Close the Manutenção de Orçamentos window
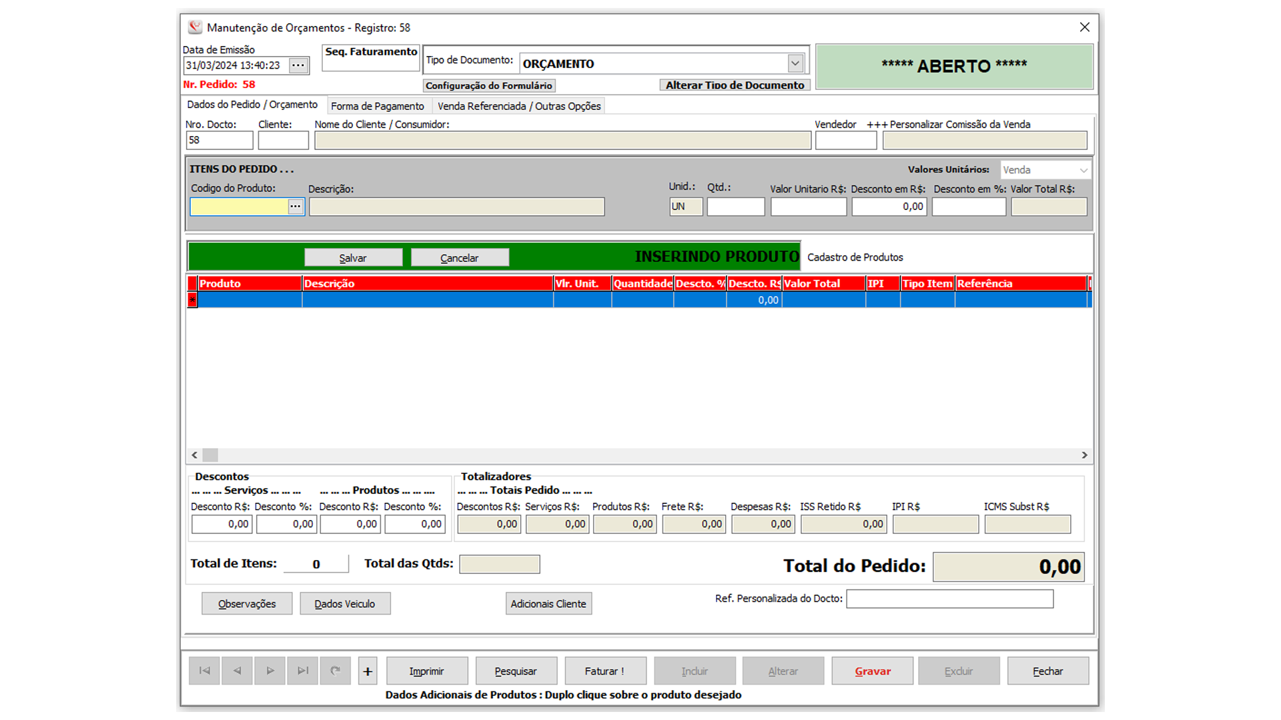This screenshot has width=1281, height=720. coord(1084,27)
